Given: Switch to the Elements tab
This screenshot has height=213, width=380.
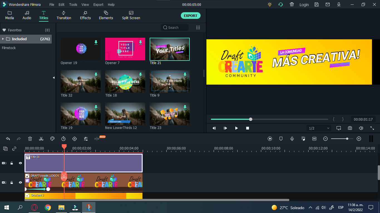Looking at the screenshot, I should (x=106, y=16).
